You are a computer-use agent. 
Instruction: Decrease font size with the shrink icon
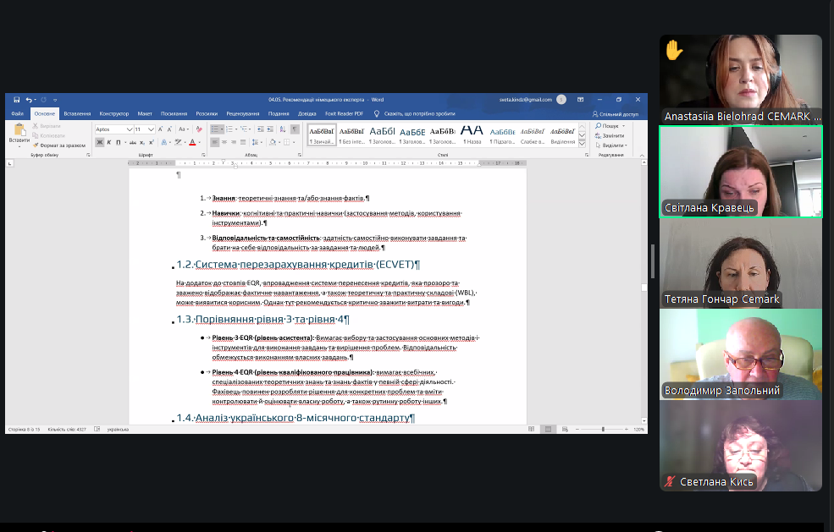pyautogui.click(x=169, y=129)
